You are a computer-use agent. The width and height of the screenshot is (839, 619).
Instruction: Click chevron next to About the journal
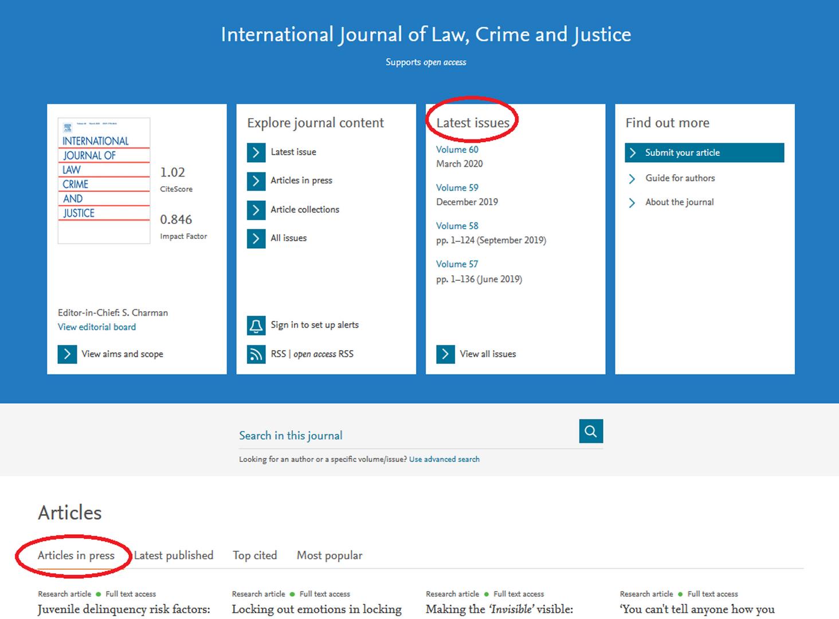632,203
